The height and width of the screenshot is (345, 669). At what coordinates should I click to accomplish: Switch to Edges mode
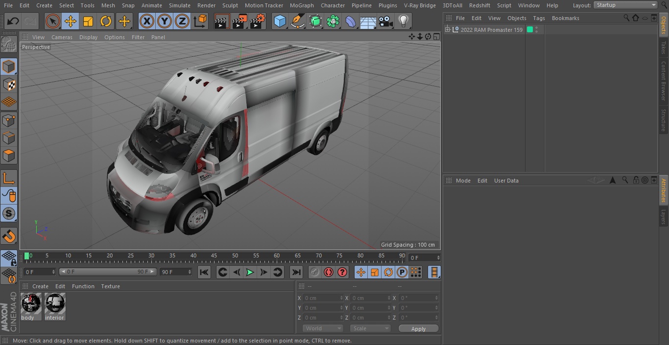point(9,138)
